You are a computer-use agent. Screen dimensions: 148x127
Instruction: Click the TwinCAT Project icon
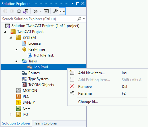(13, 32)
